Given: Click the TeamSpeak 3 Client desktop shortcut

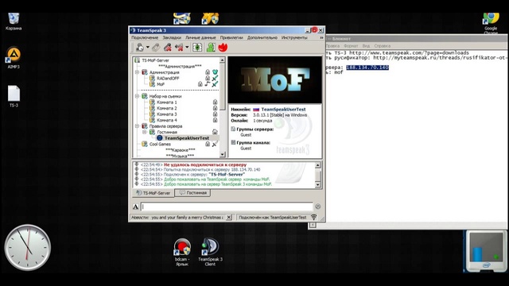Looking at the screenshot, I should [210, 252].
